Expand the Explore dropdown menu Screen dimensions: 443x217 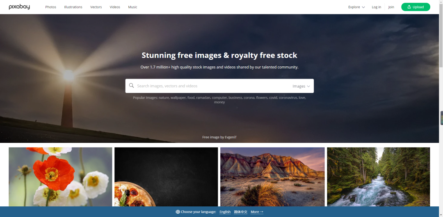(x=356, y=7)
